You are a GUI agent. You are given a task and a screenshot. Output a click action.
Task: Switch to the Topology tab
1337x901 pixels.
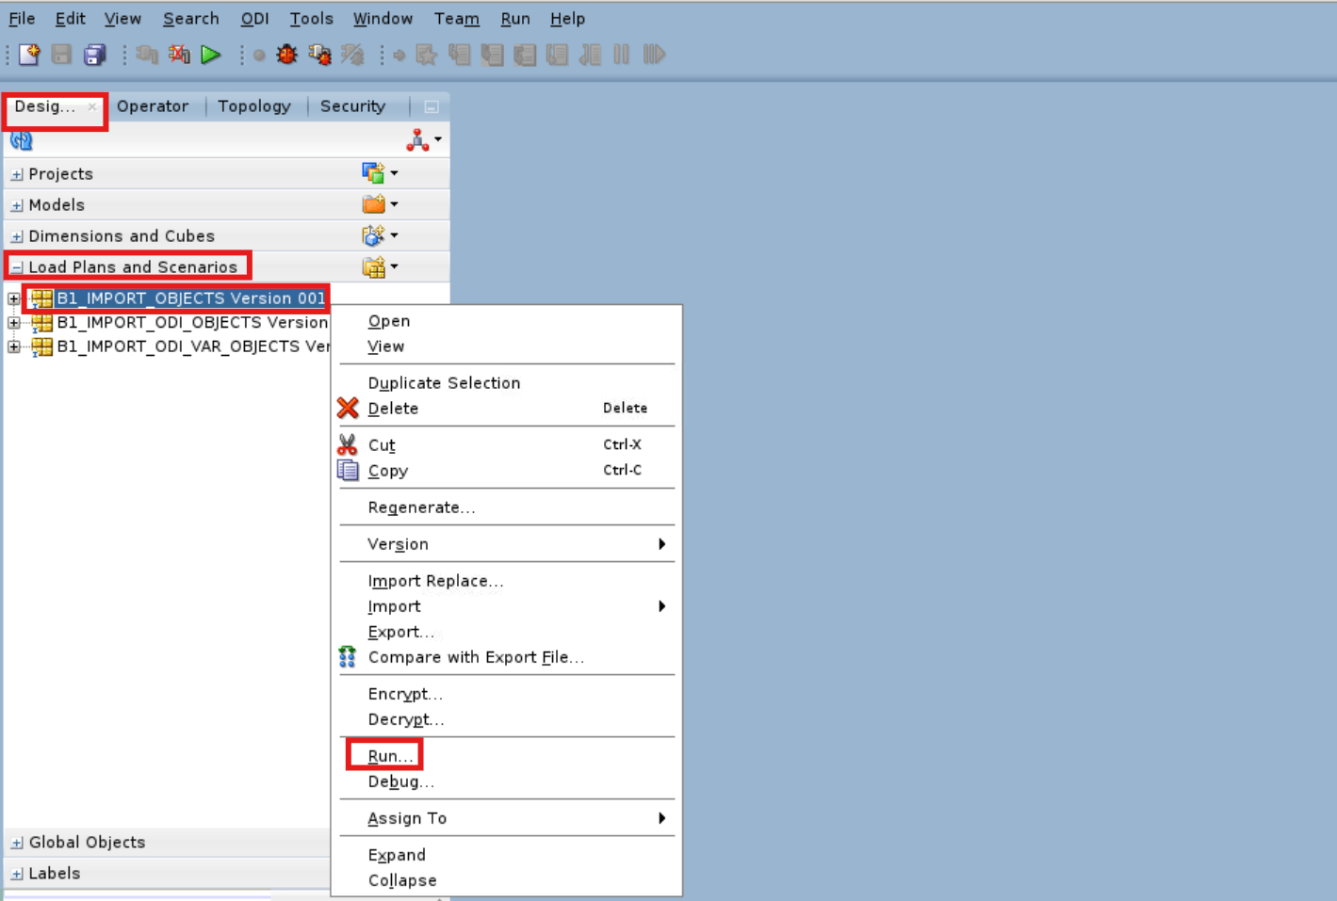point(253,106)
